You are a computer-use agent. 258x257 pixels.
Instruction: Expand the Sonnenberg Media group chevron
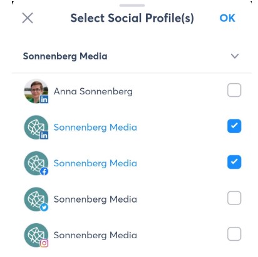(x=235, y=56)
